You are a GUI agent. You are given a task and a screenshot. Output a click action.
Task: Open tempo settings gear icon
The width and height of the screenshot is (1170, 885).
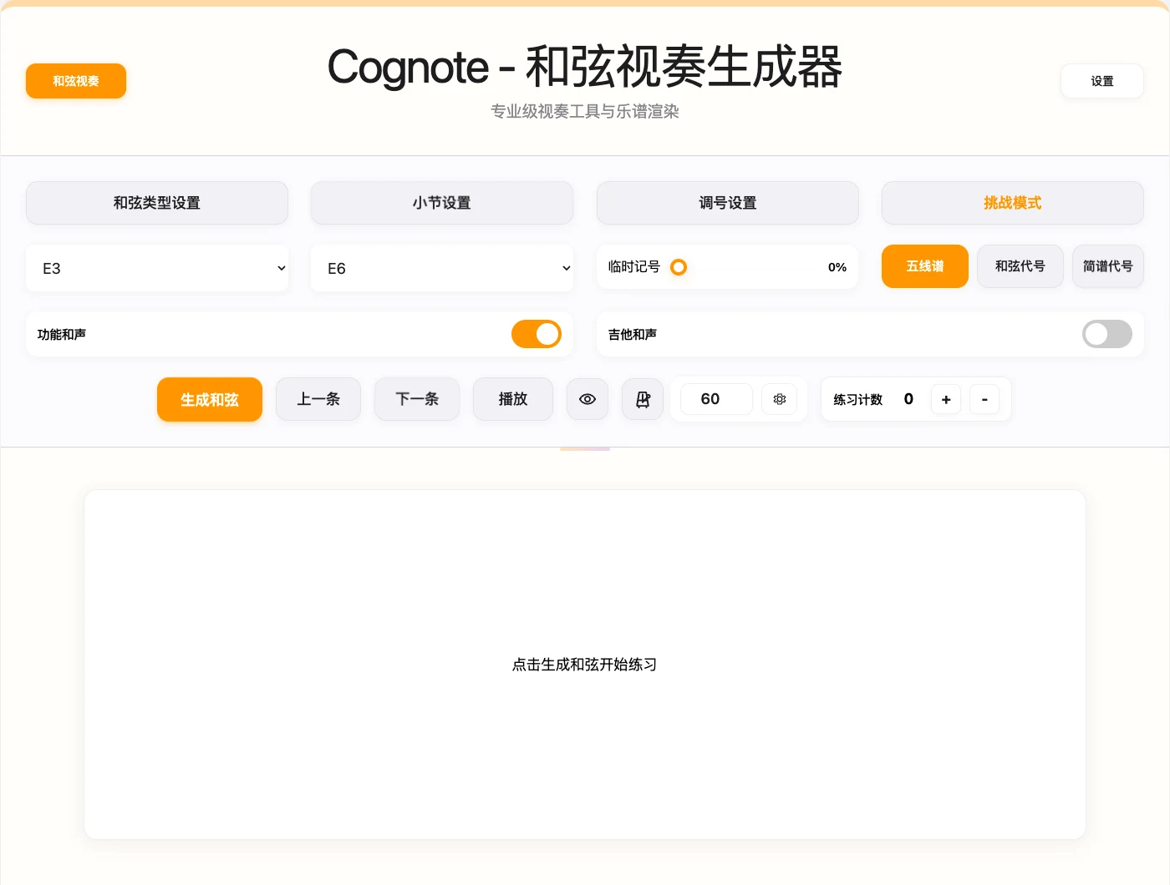click(x=780, y=399)
